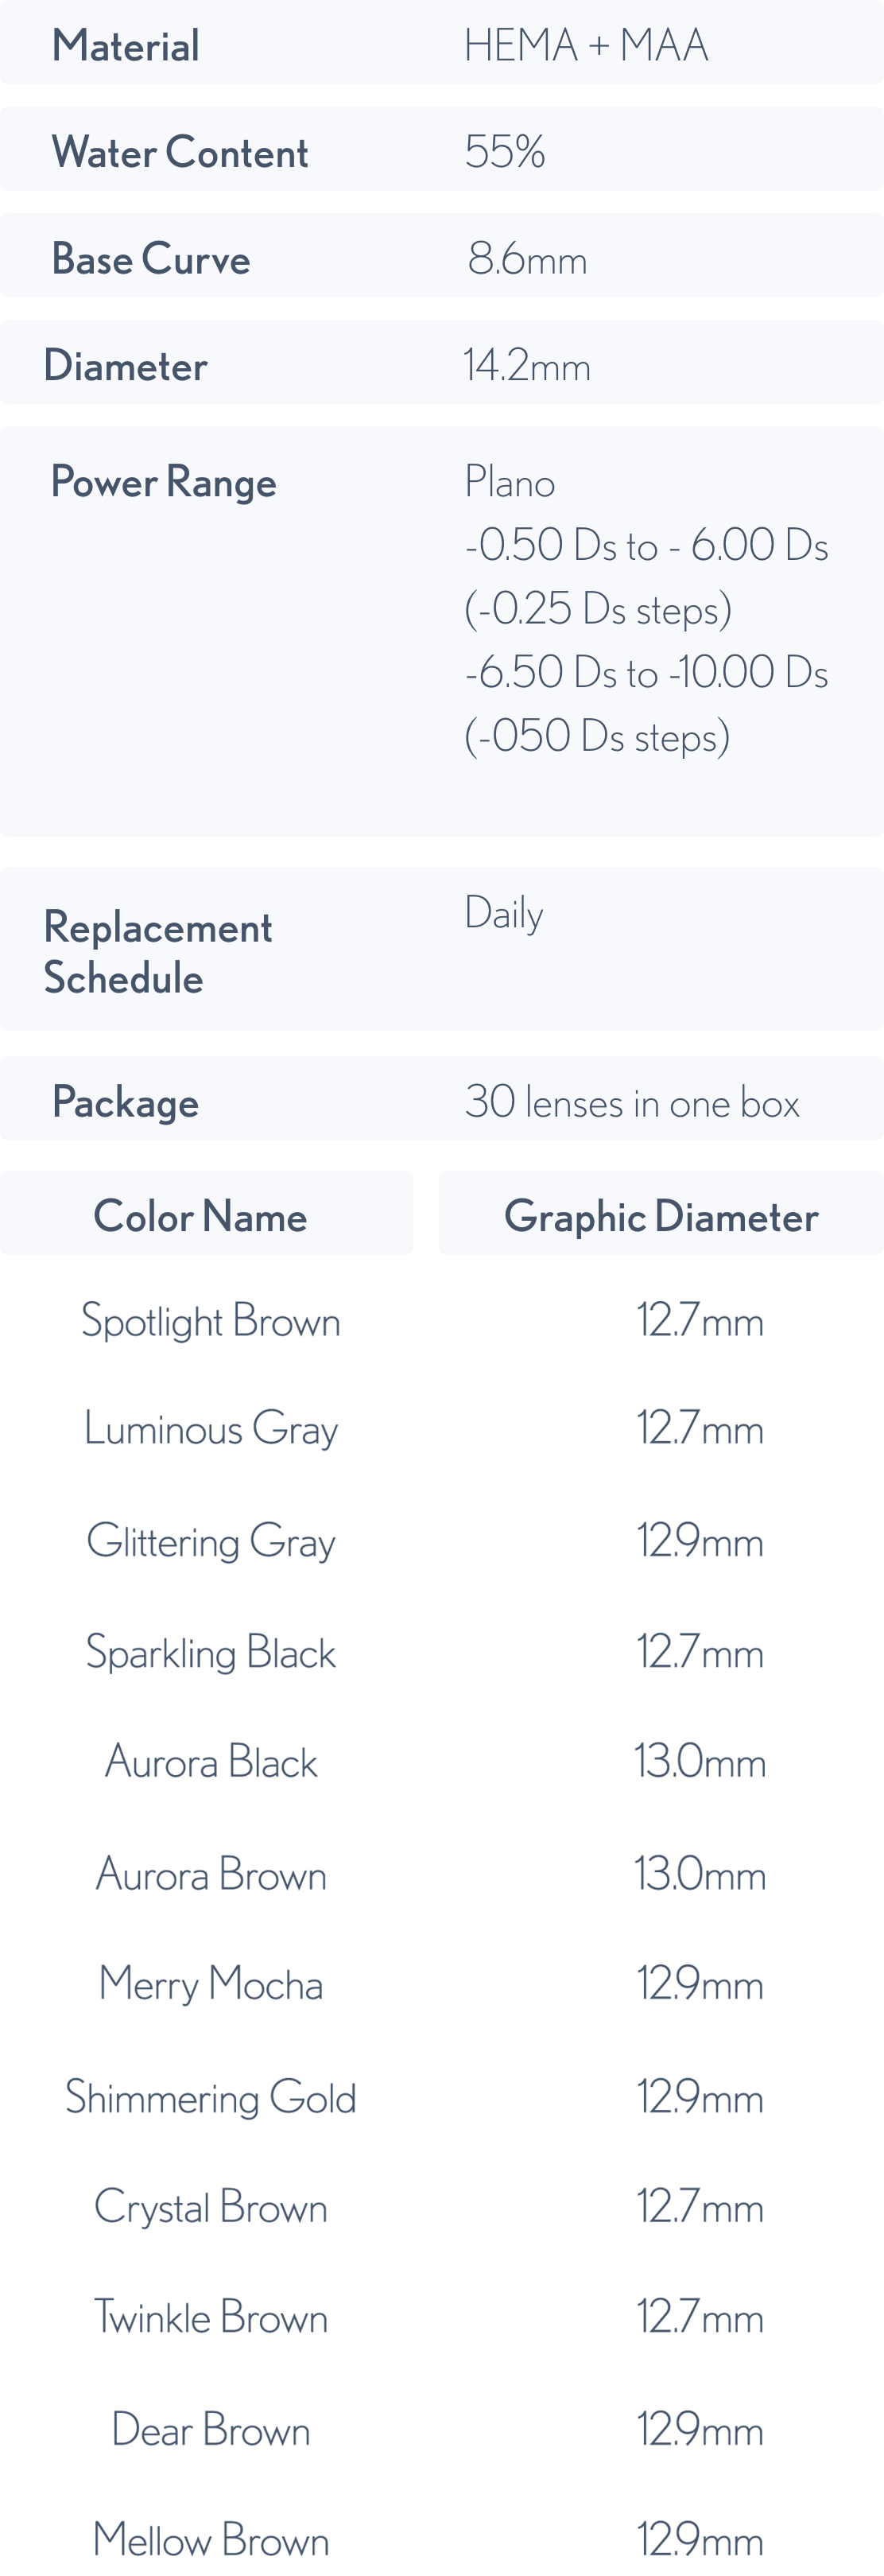Screen dimensions: 884x2576
Task: Click the Material row label
Action: tap(126, 46)
